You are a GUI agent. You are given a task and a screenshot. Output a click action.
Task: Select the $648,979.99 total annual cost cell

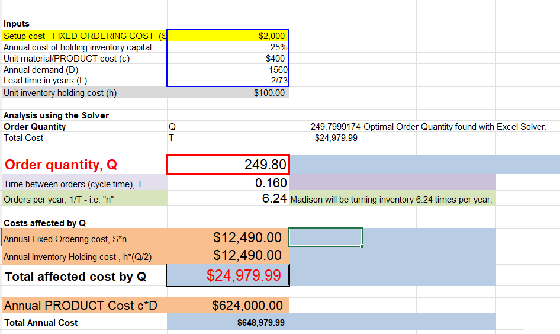click(228, 323)
